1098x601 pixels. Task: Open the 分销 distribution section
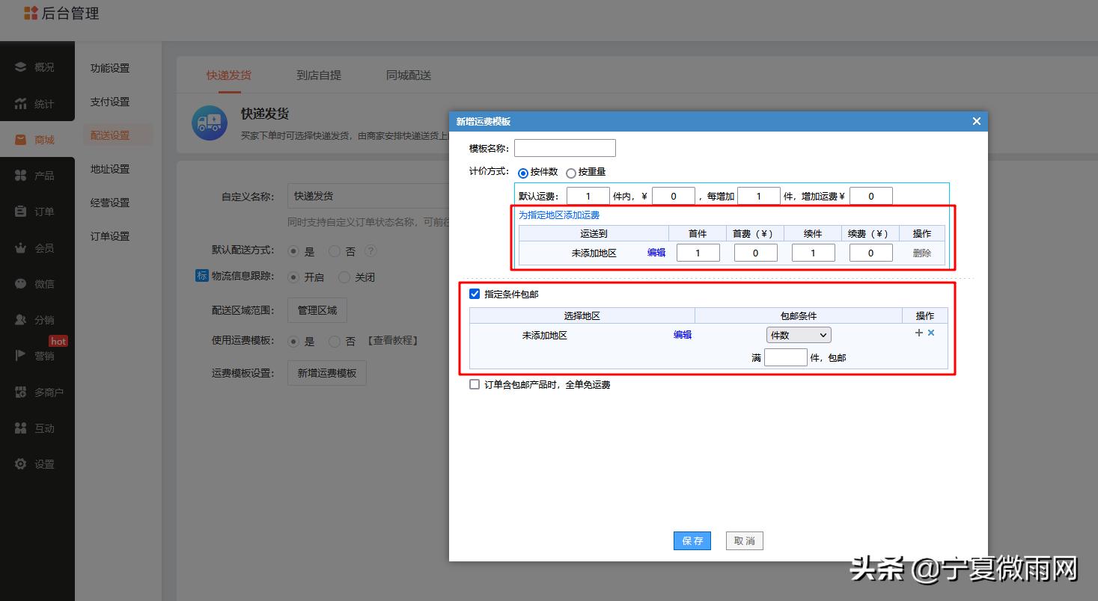pyautogui.click(x=37, y=319)
